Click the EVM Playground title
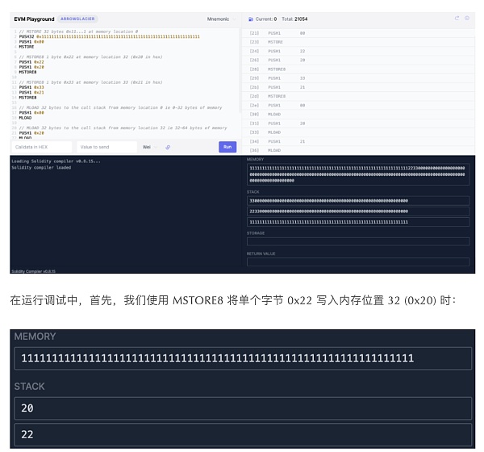The width and height of the screenshot is (484, 452). 34,19
